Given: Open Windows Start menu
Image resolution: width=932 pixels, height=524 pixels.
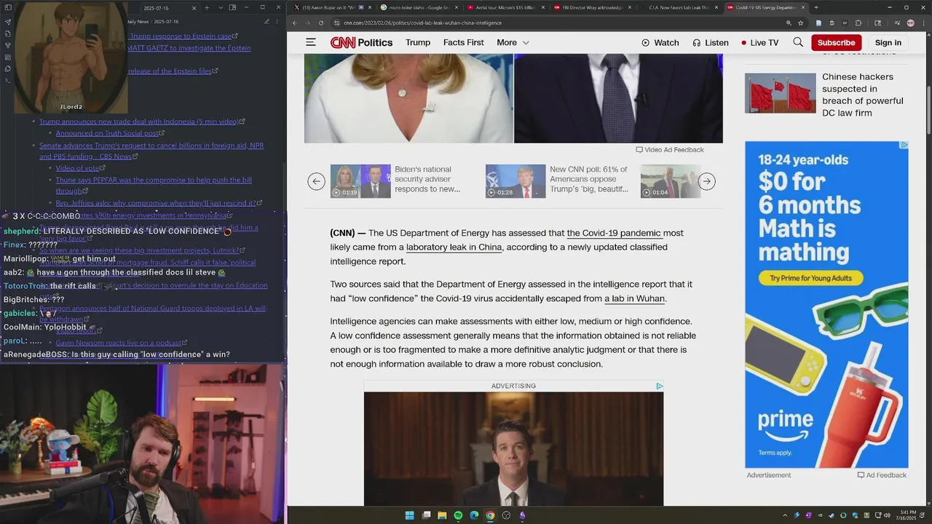Looking at the screenshot, I should pos(409,515).
